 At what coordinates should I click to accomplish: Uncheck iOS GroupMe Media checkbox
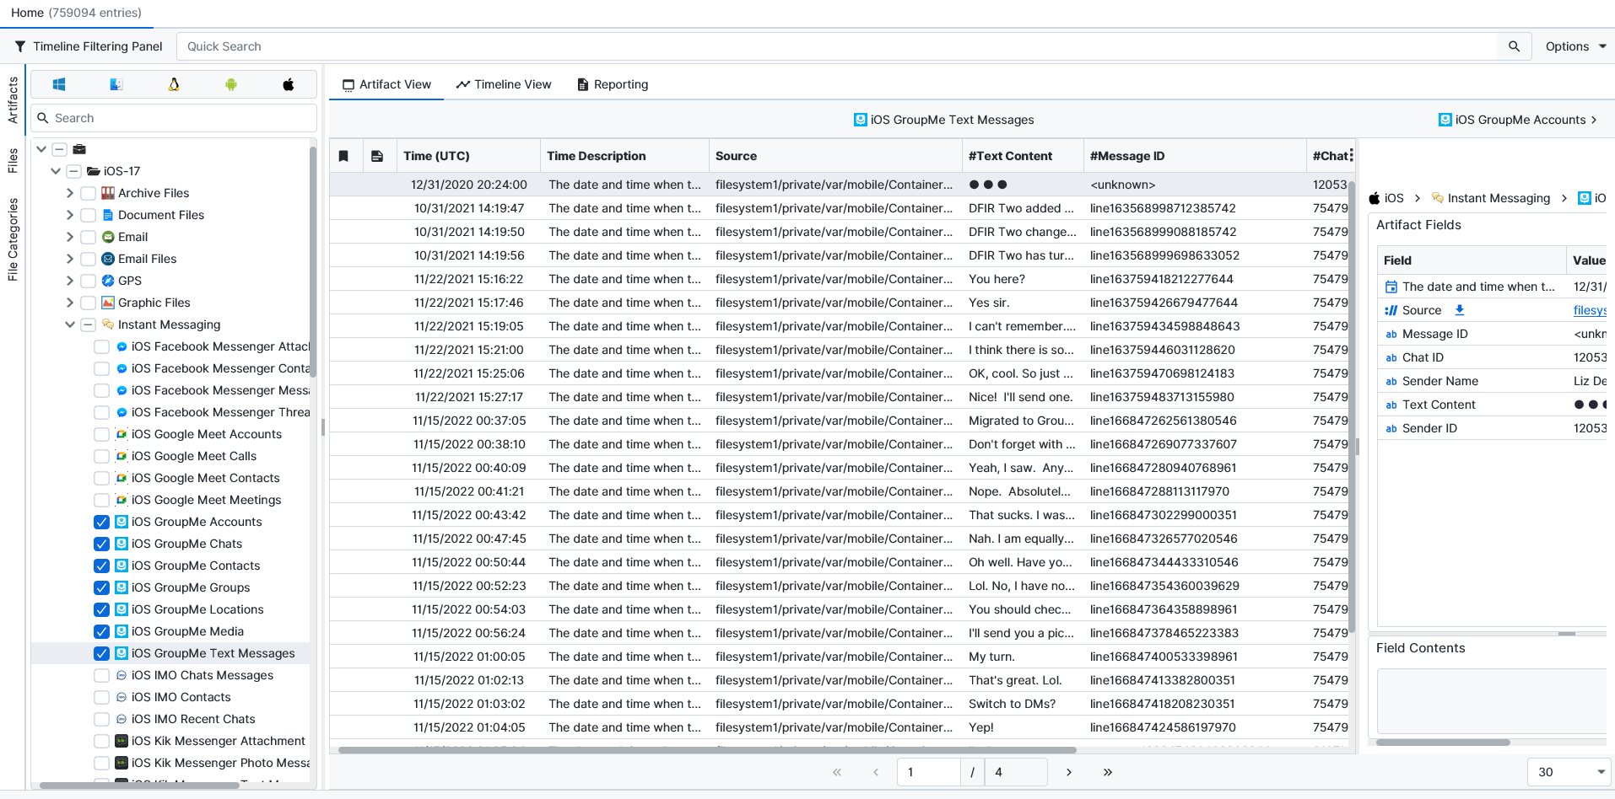[x=101, y=631]
